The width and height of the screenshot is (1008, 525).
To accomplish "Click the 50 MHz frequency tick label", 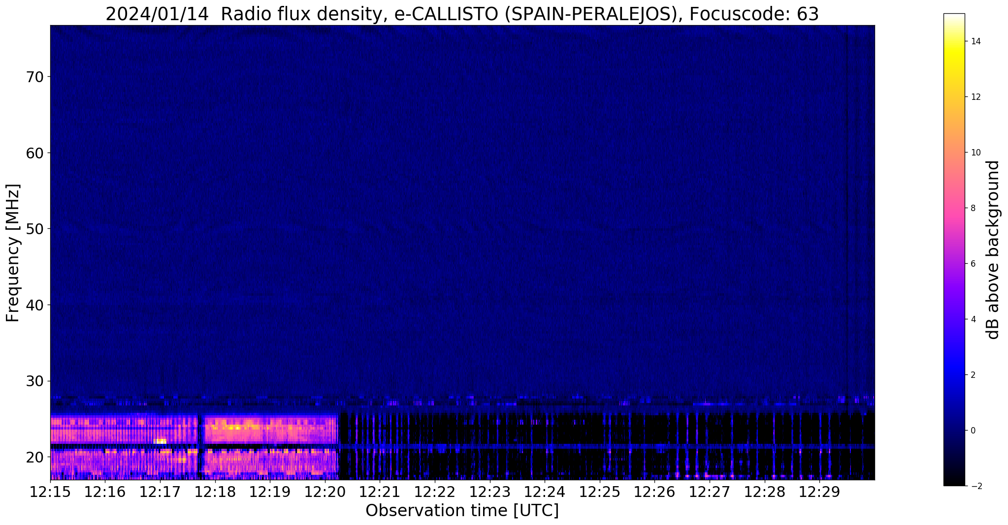I will pyautogui.click(x=34, y=229).
